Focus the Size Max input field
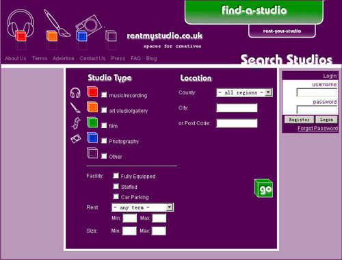The width and height of the screenshot is (342, 260). (159, 231)
